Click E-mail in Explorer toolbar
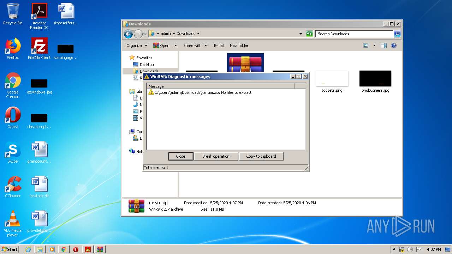 point(219,46)
